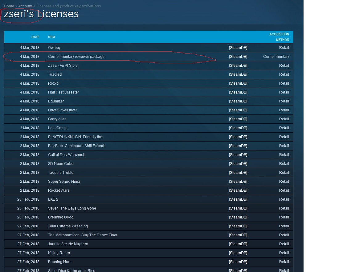Select 'PLAYERUNKN1WN: Friendly fire' item name

pos(75,137)
